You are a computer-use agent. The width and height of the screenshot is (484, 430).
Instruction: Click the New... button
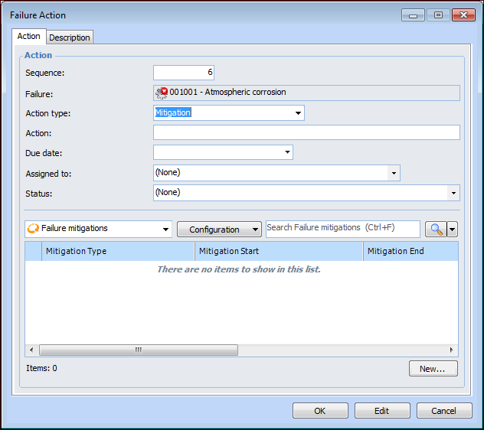point(433,369)
